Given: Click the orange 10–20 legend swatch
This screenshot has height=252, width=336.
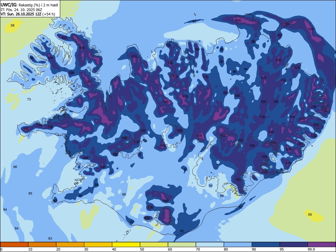Looking at the screenshot, I should [x=42, y=245].
